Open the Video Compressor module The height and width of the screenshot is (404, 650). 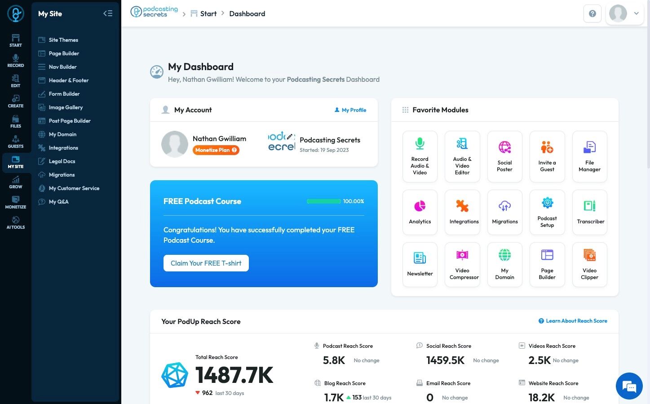point(462,265)
